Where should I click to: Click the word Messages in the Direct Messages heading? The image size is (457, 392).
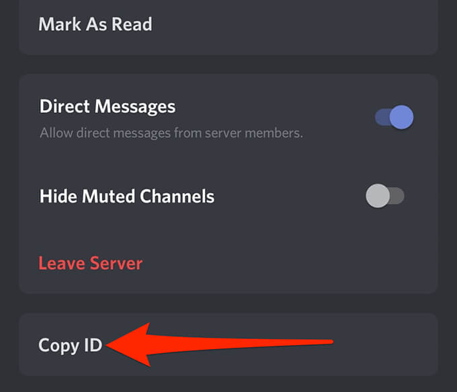(135, 107)
